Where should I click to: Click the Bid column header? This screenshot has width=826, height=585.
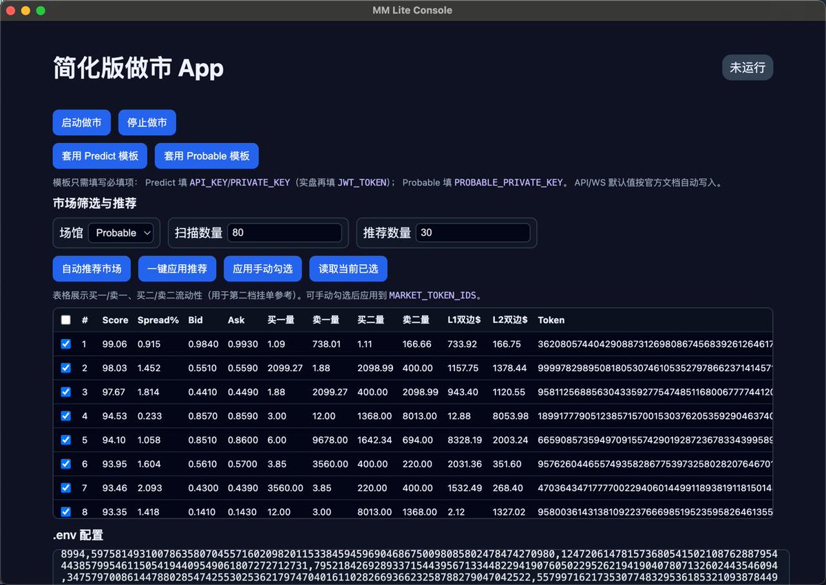(x=195, y=320)
